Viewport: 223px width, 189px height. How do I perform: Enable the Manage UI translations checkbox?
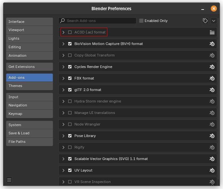click(70, 113)
